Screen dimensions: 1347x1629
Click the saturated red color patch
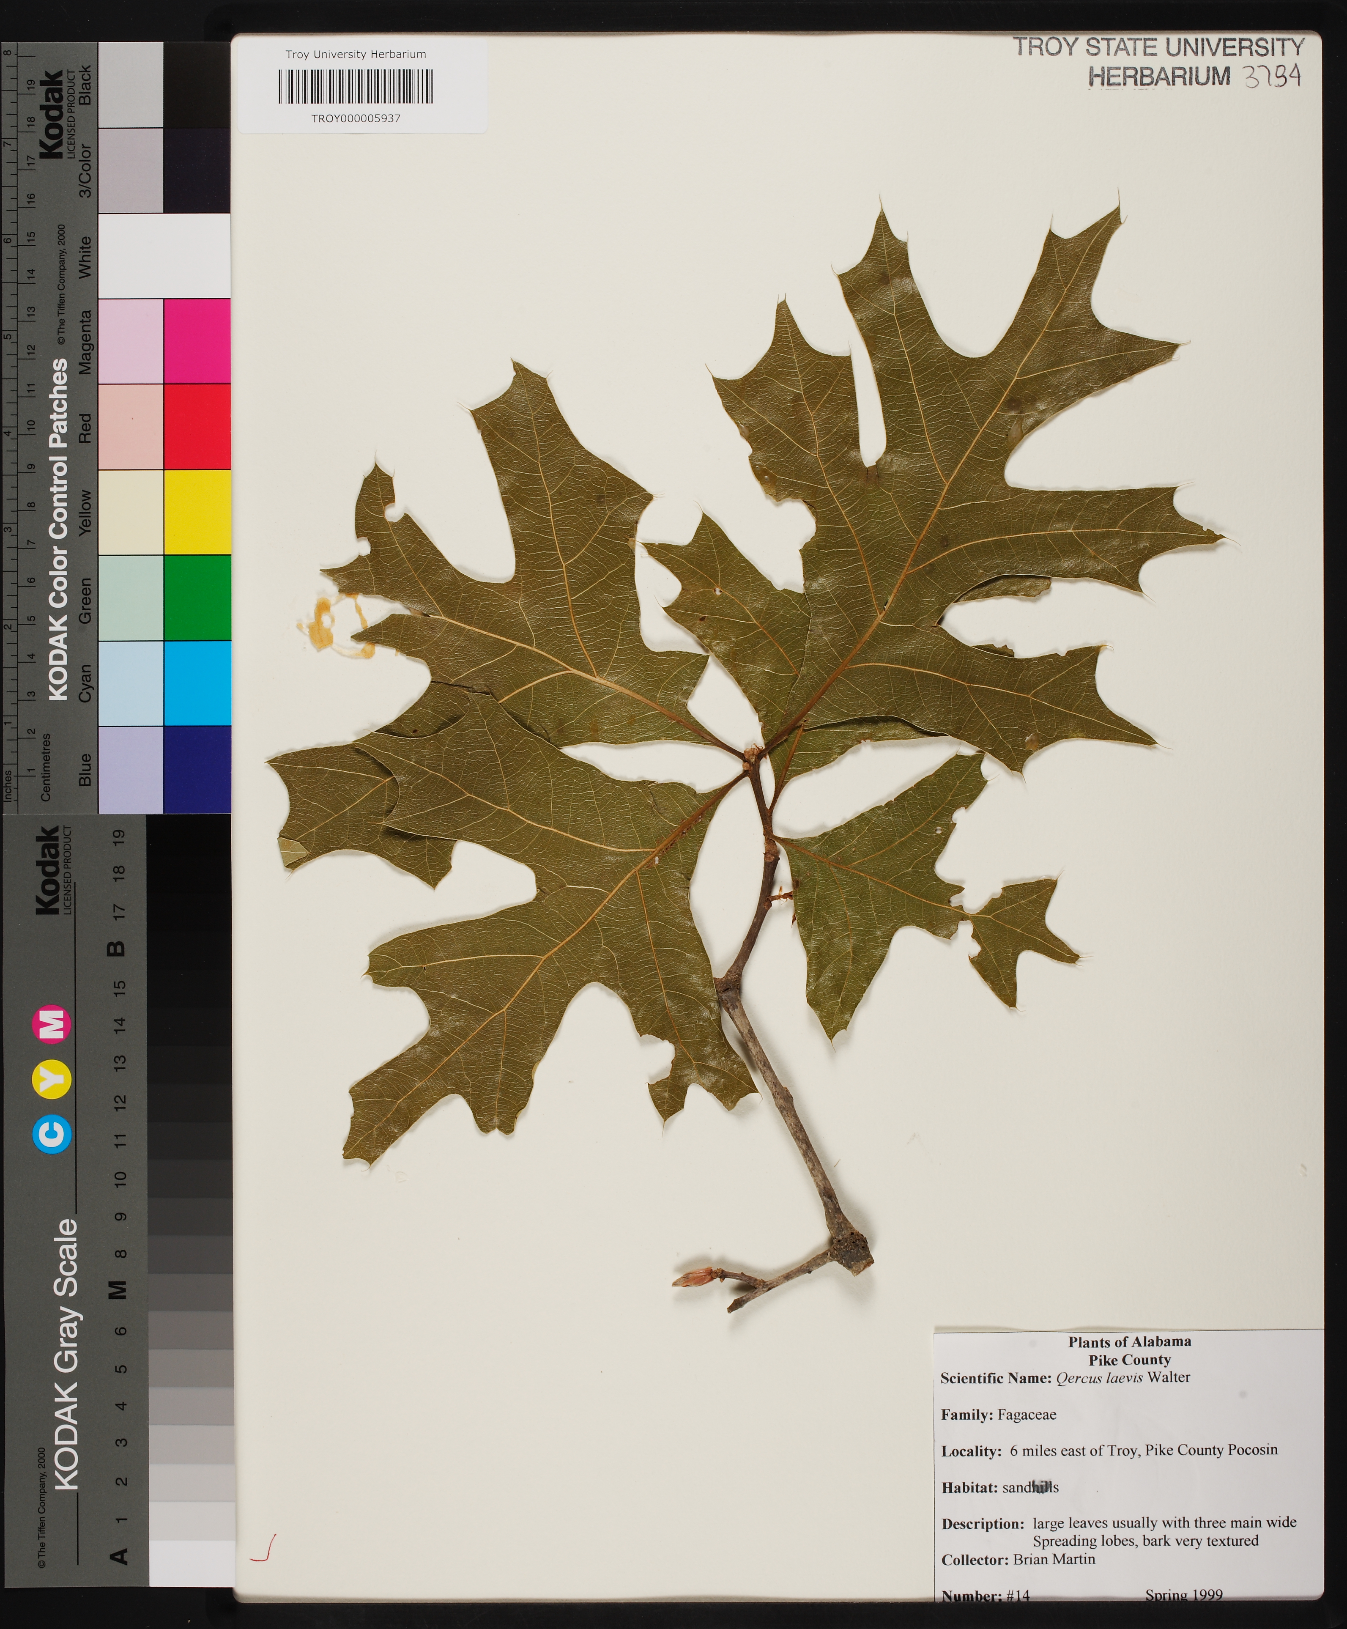[x=197, y=426]
